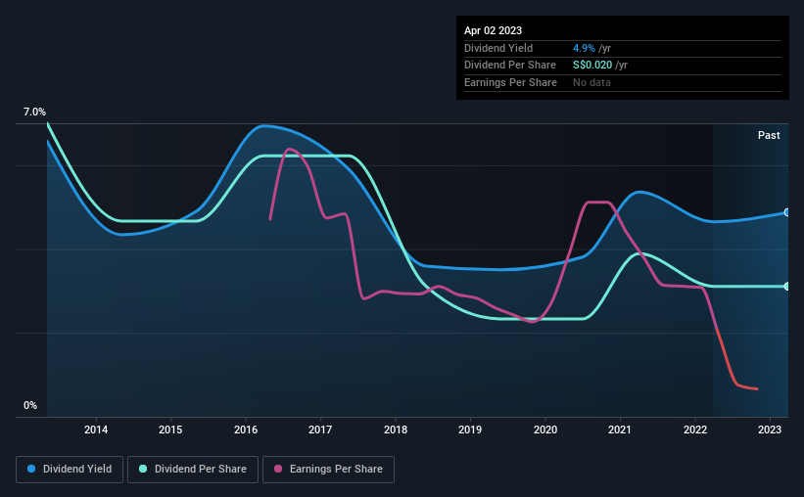
Task: Click the 2016 x-axis label
Action: [246, 429]
